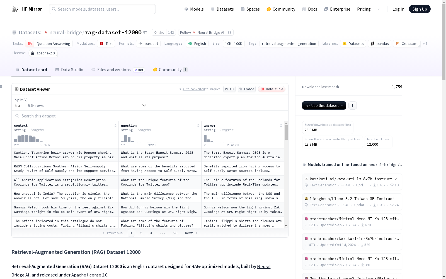Open karakuri-ai/karakuri-lm-8x7b-instruct model card

(352, 182)
